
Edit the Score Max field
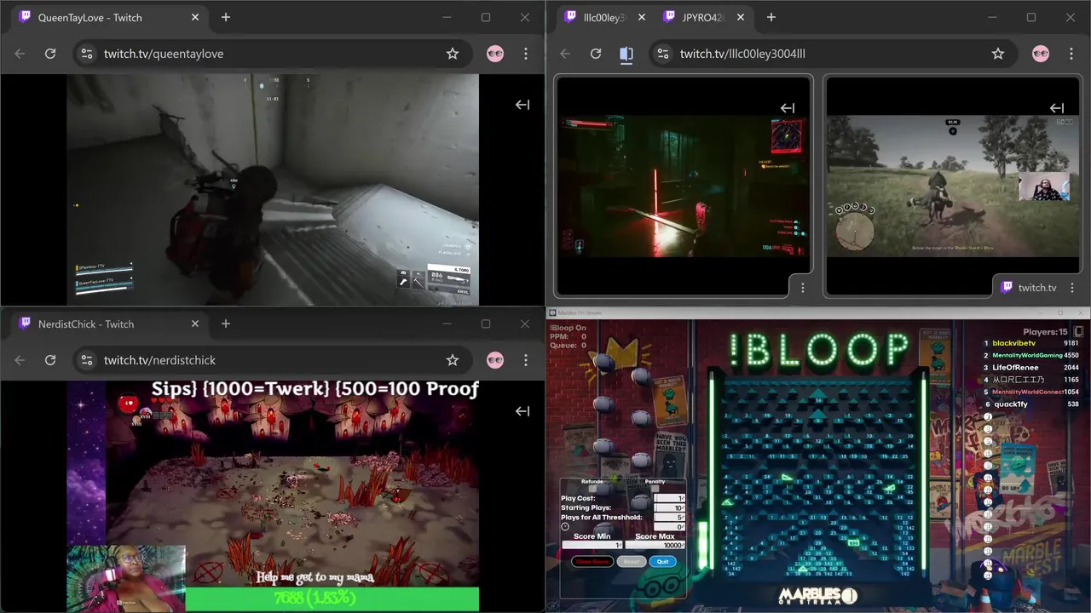(x=655, y=545)
